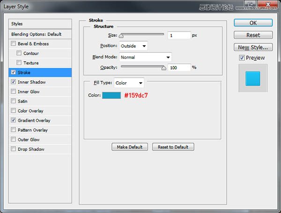The image size is (281, 213).
Task: Open the Position dropdown showing Outside
Action: pos(133,46)
